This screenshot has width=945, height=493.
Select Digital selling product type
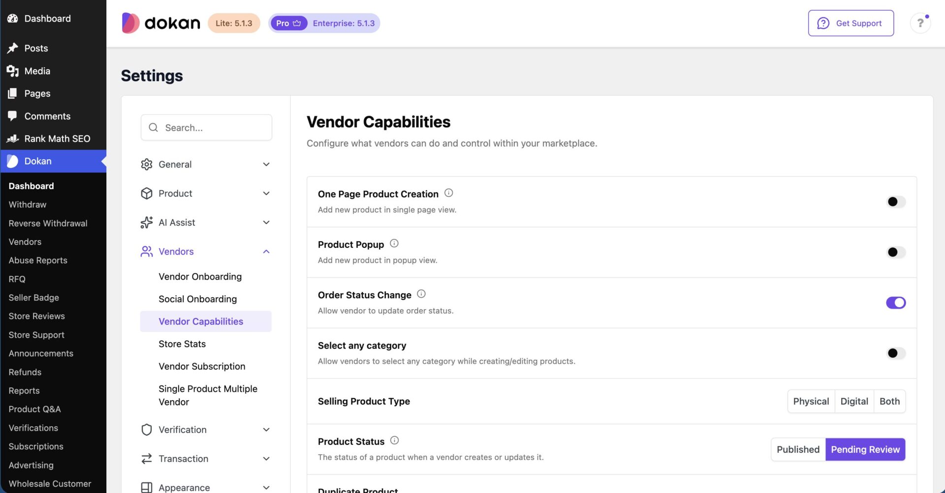pyautogui.click(x=854, y=401)
